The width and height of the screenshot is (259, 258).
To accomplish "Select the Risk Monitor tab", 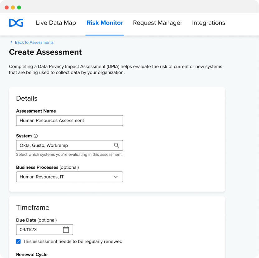I will pyautogui.click(x=105, y=23).
